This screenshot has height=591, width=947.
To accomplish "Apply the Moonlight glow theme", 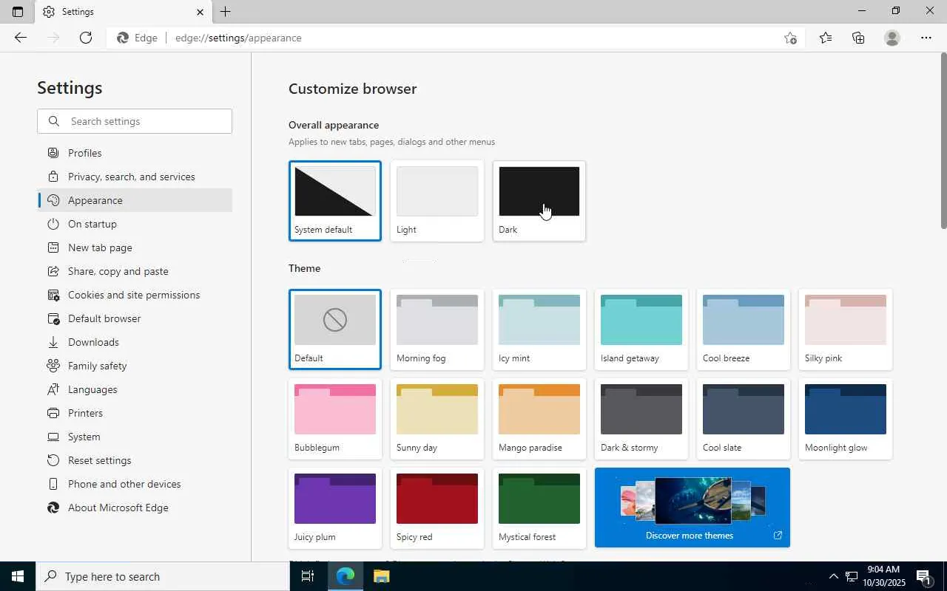I will pos(846,419).
